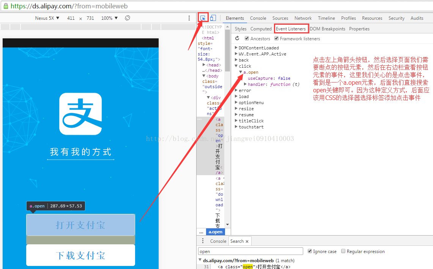
Task: Open the Sources tab
Action: [x=280, y=18]
